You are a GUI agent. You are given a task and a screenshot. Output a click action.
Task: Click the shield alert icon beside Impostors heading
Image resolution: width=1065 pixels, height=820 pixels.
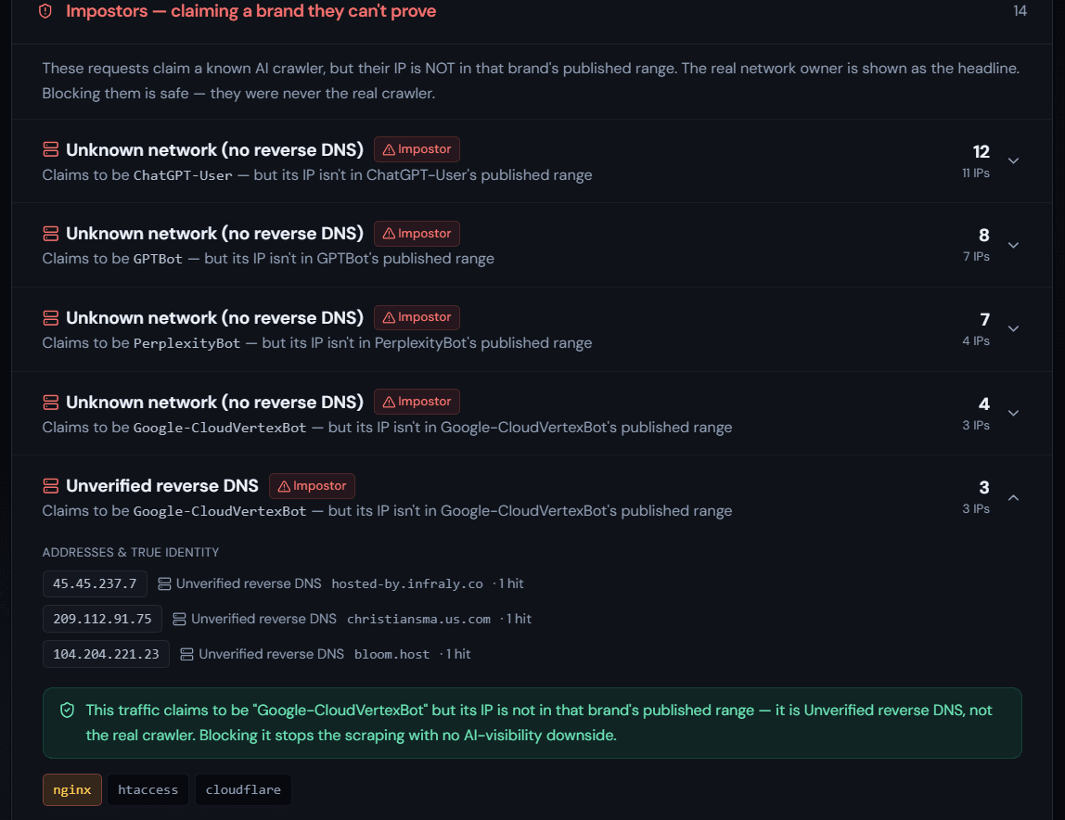click(x=45, y=11)
